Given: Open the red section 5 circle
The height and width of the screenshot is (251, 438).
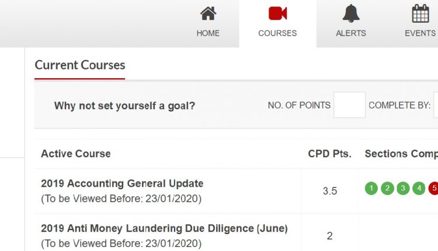Looking at the screenshot, I should (433, 188).
